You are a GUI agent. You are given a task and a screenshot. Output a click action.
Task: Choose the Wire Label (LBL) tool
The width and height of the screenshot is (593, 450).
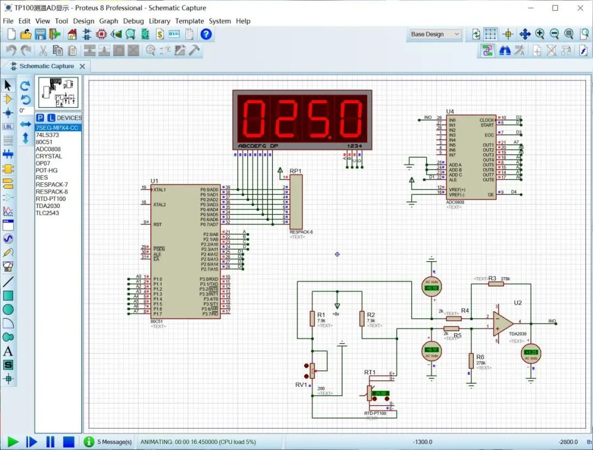pos(8,127)
